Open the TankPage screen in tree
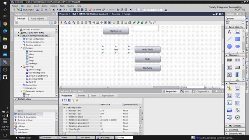This screenshot has height=140, width=249. click(33, 63)
